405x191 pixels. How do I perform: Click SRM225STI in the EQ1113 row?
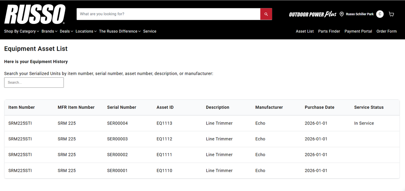tap(20, 123)
